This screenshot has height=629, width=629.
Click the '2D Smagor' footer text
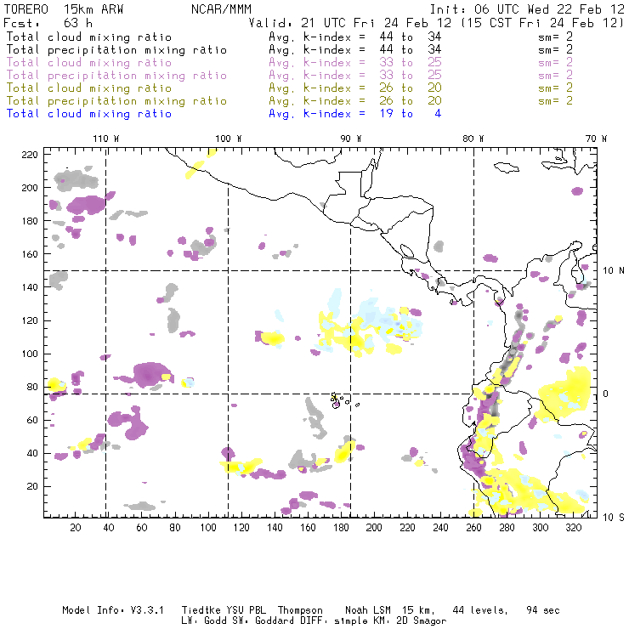[422, 621]
